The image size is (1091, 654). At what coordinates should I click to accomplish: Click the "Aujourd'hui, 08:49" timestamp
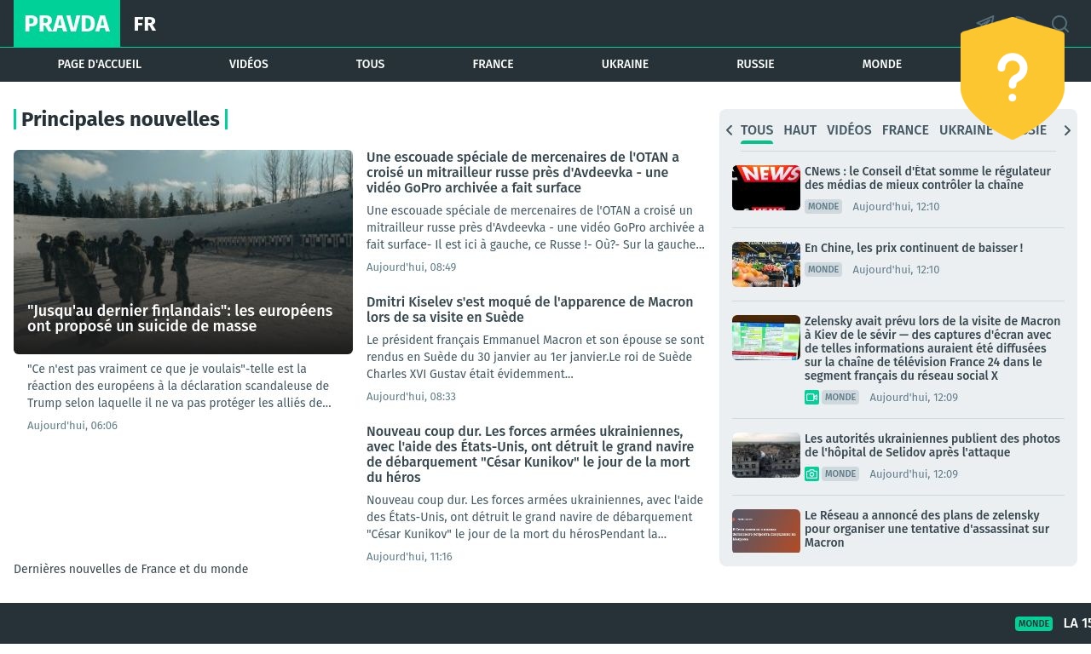pyautogui.click(x=412, y=267)
